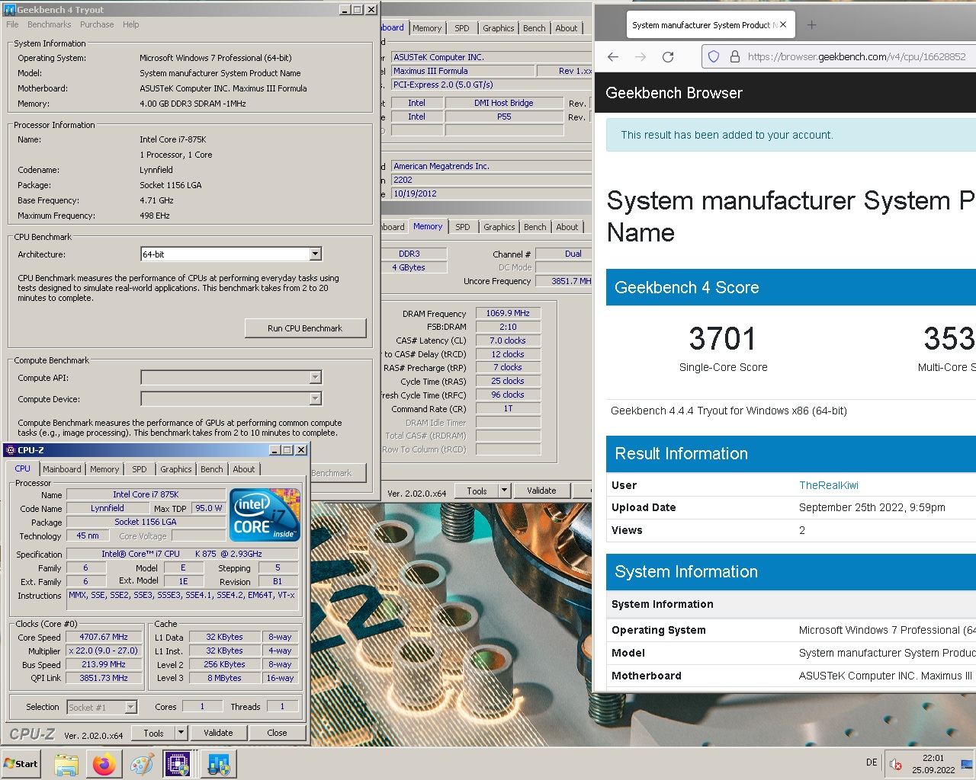Click the Firefox forward arrow
976x780 pixels.
[640, 56]
